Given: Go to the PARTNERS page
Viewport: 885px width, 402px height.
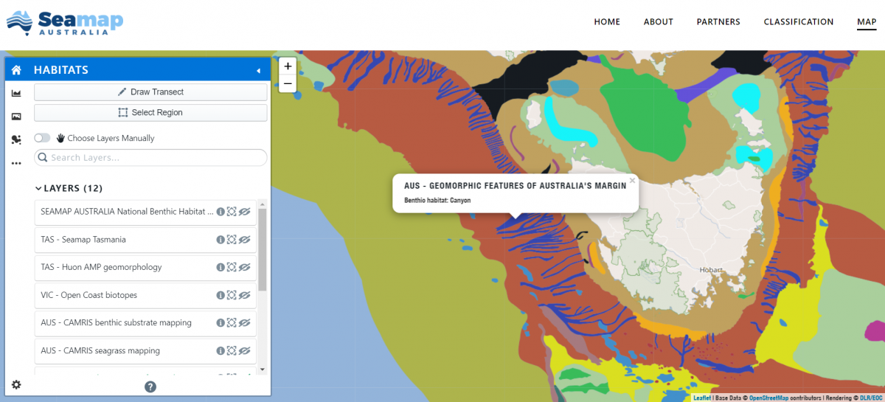Looking at the screenshot, I should [718, 22].
